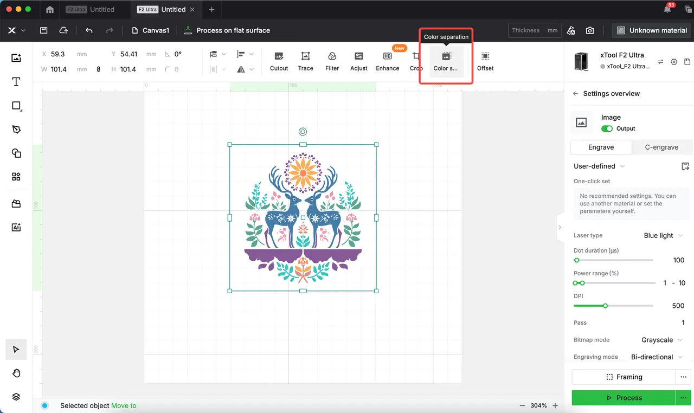
Task: Go back from Settings overview
Action: tap(575, 94)
